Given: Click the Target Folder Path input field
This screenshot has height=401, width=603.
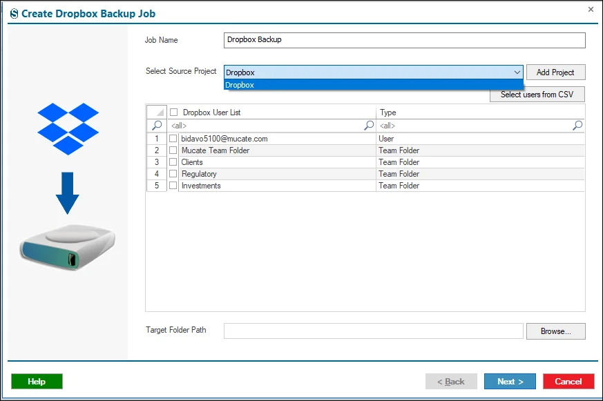Looking at the screenshot, I should coord(374,331).
